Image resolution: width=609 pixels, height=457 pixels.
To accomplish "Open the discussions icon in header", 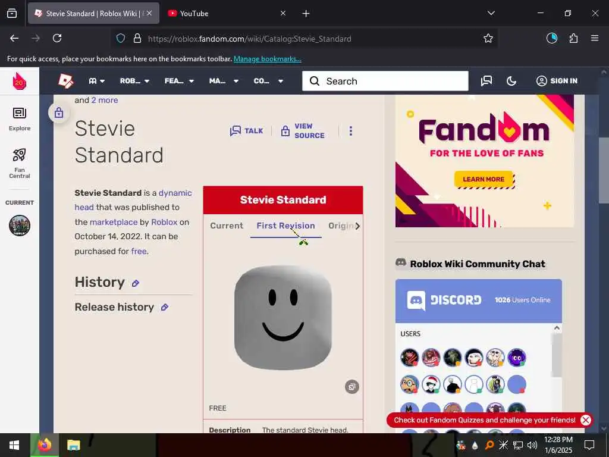I will [x=486, y=81].
